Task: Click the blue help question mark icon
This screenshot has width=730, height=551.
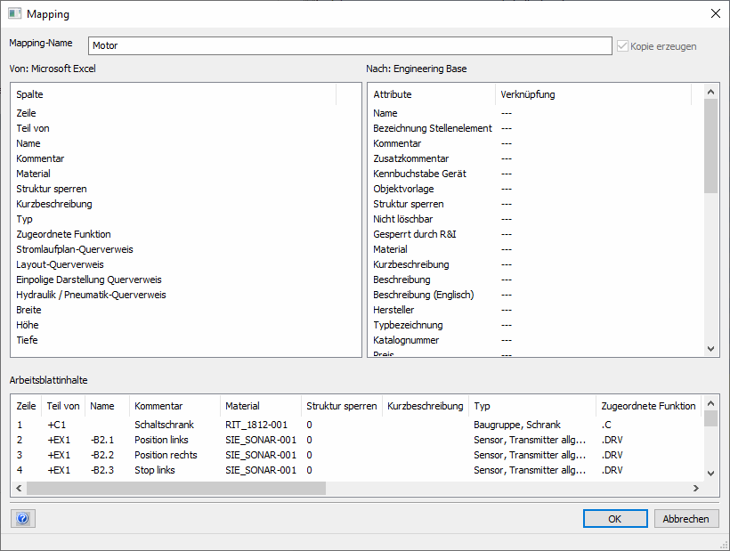Action: click(x=23, y=518)
